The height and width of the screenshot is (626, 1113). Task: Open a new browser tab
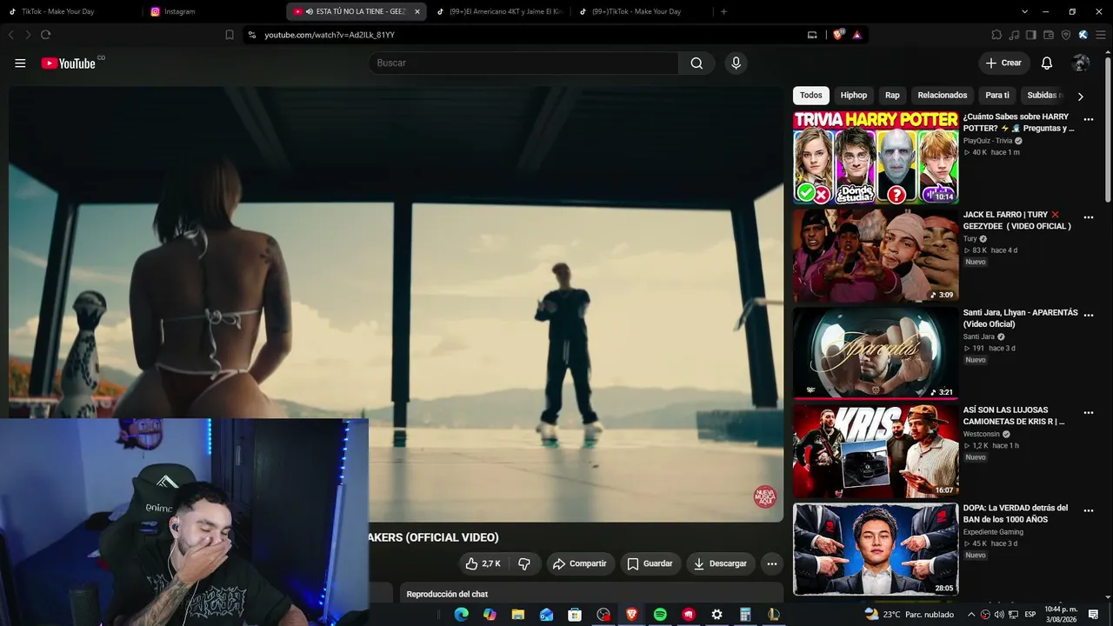click(x=723, y=11)
